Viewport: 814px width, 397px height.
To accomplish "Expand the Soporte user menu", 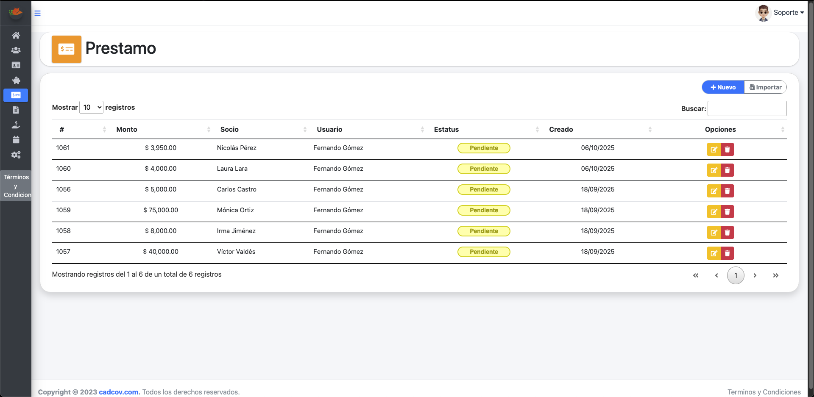I will tap(788, 13).
